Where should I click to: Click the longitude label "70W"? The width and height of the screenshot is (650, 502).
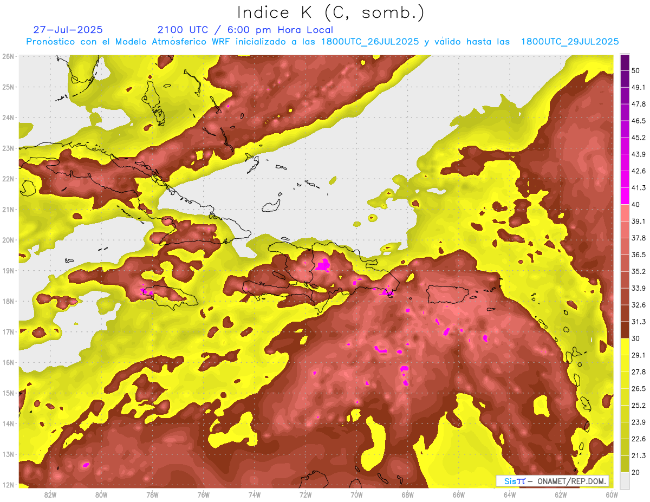tap(356, 494)
